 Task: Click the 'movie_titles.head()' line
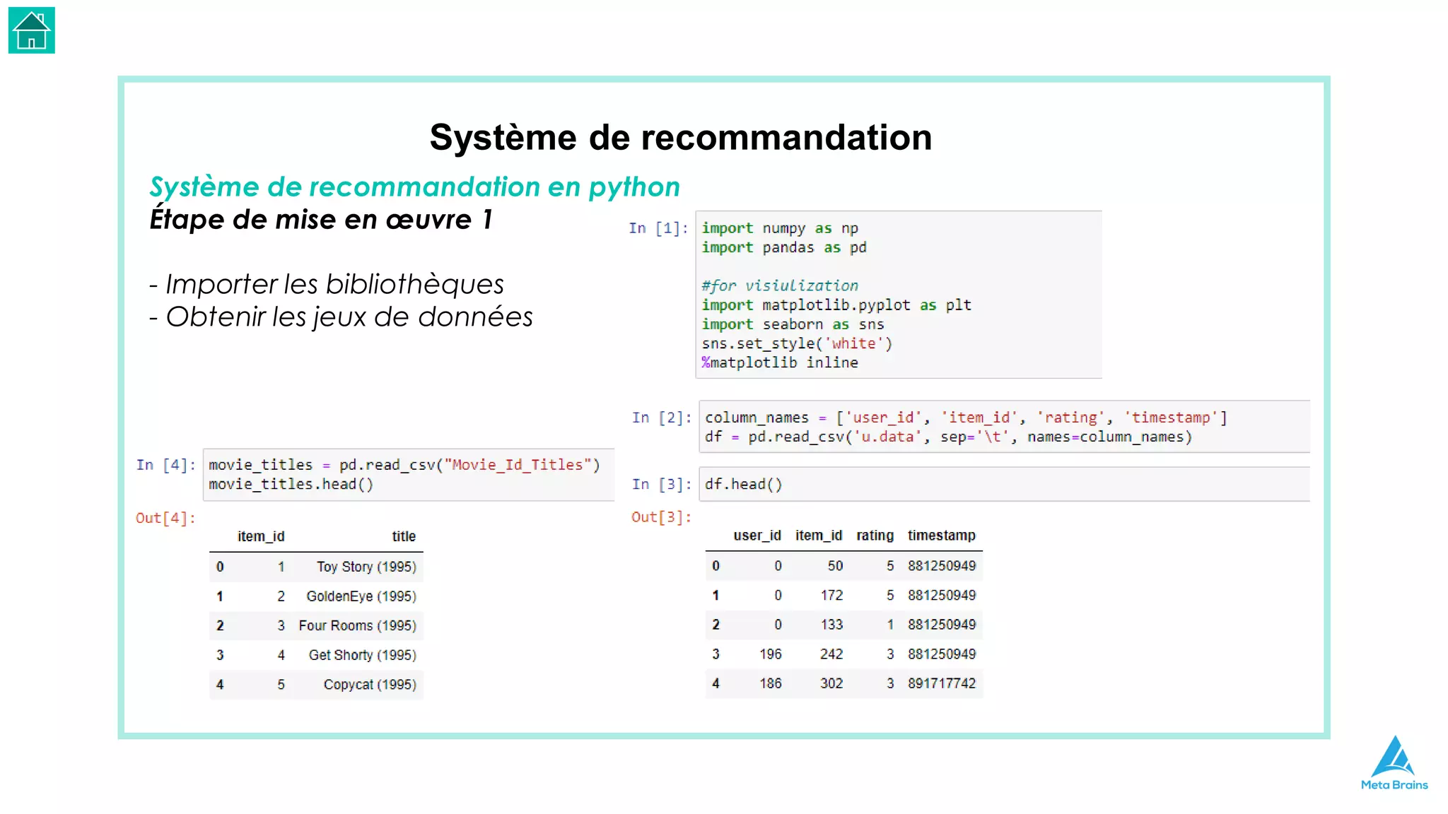pos(291,484)
